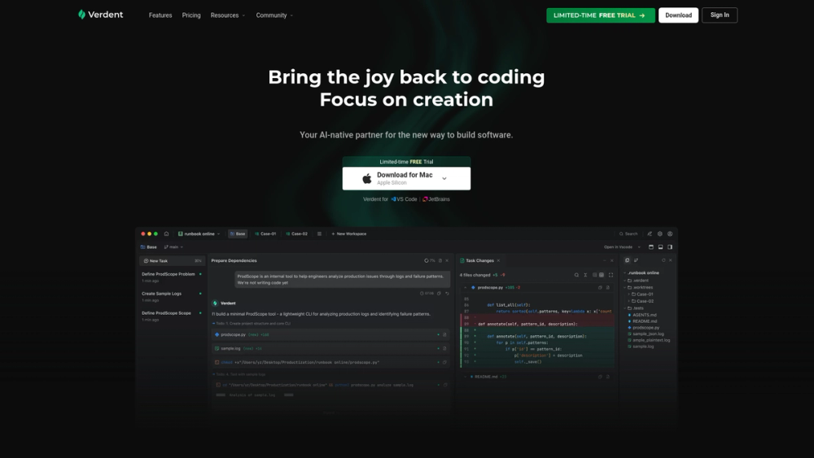Click the Limited-Time Free Trial header button
The width and height of the screenshot is (814, 458).
[x=601, y=15]
